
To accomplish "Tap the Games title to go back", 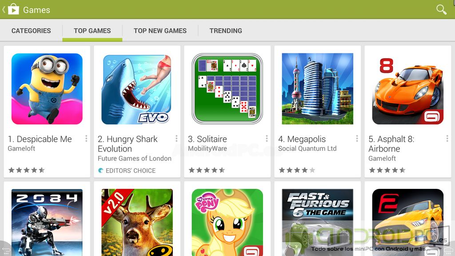I will pyautogui.click(x=36, y=10).
